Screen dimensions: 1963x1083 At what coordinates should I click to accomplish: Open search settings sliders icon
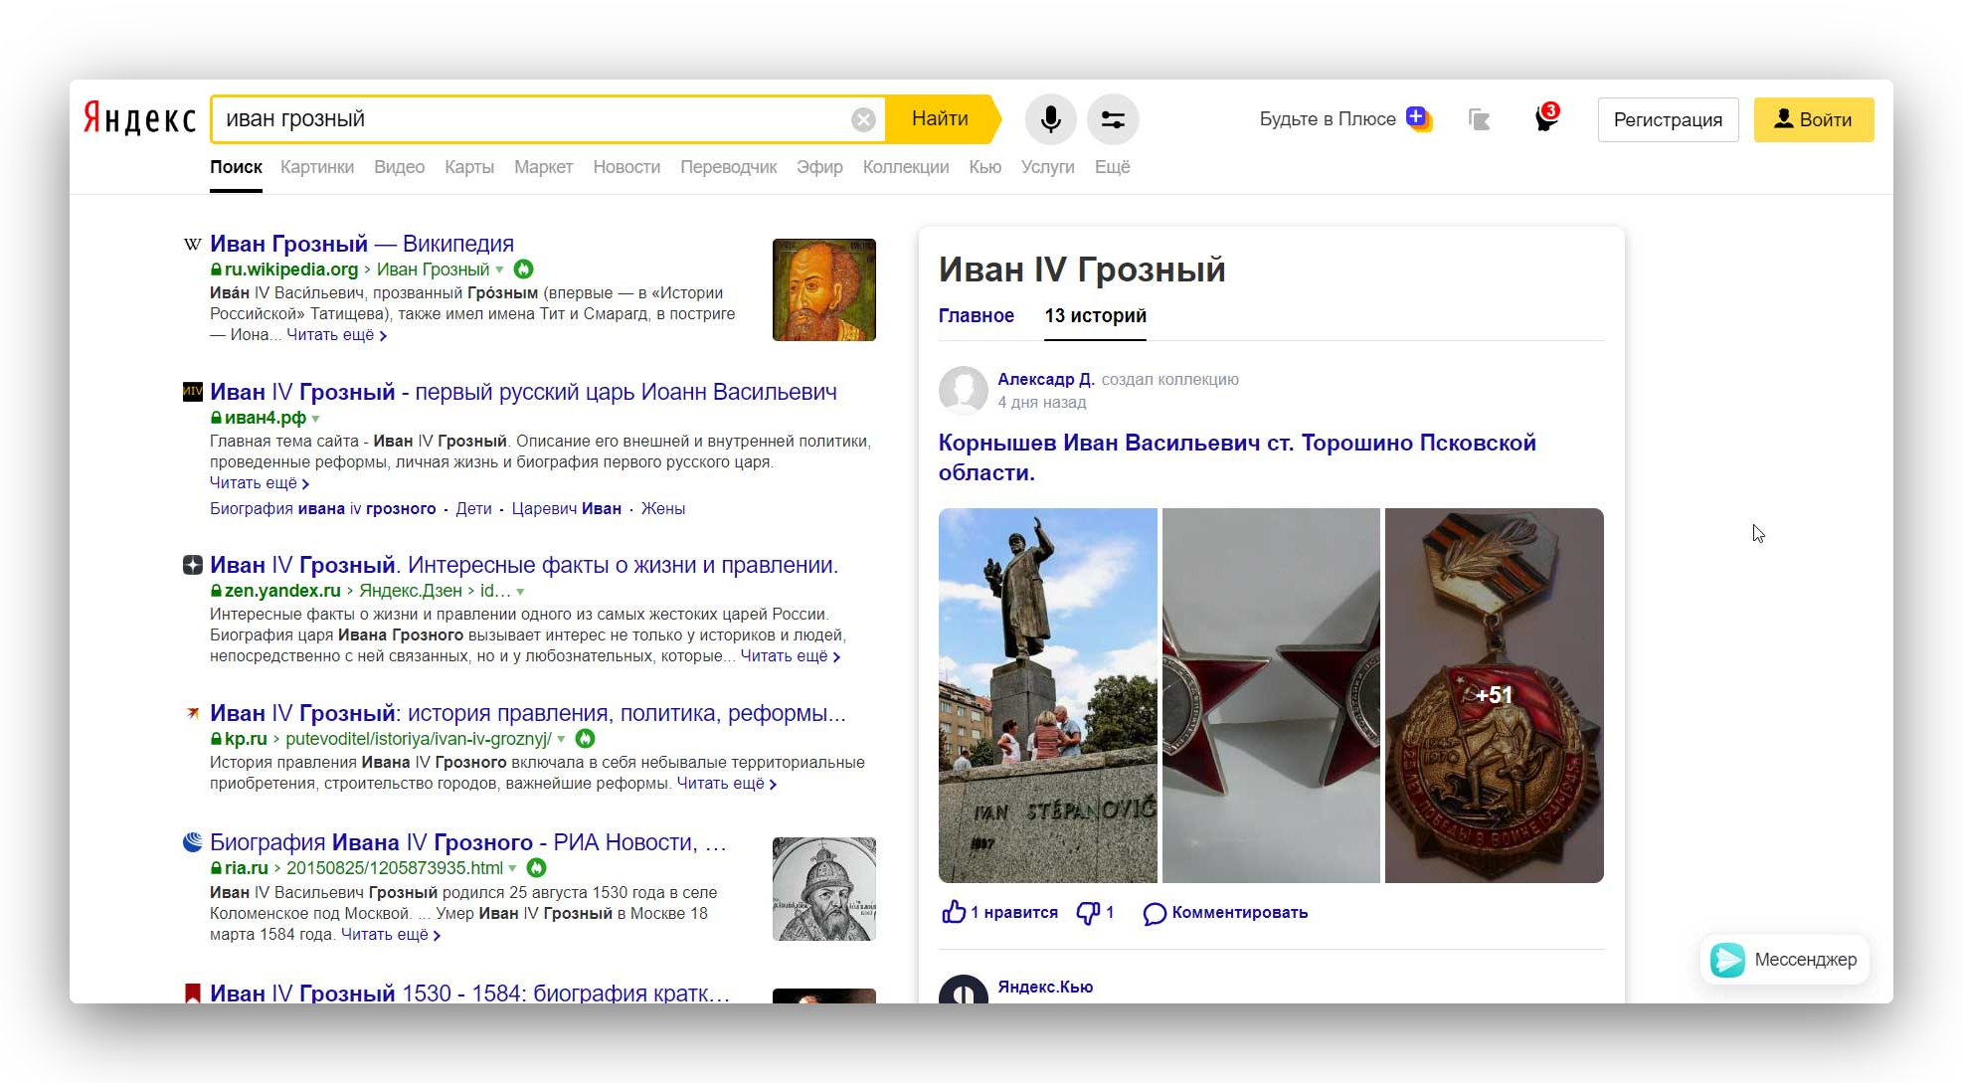[x=1113, y=119]
